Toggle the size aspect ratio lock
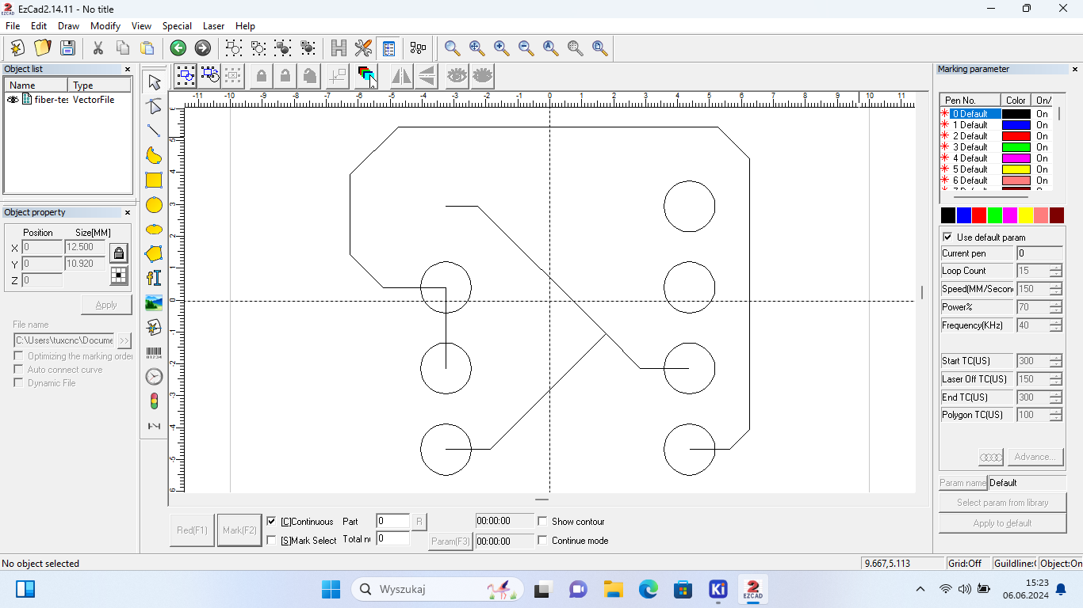 coord(119,253)
